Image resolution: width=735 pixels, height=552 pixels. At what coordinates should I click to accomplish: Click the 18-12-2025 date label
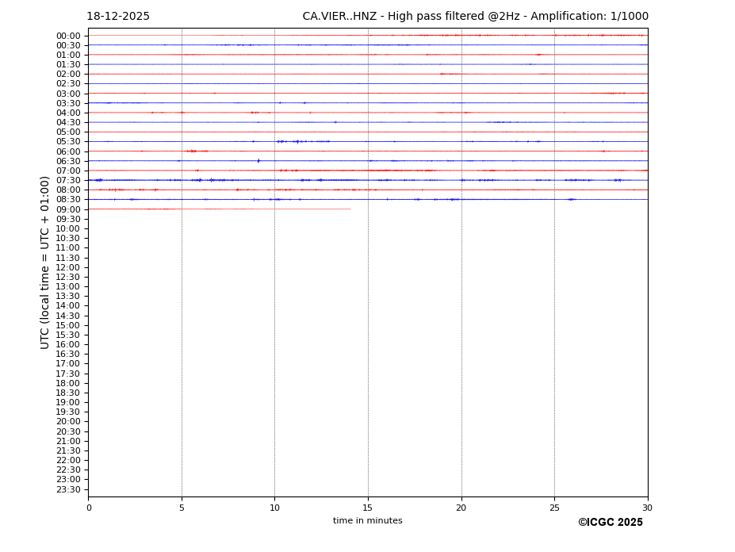(x=118, y=17)
